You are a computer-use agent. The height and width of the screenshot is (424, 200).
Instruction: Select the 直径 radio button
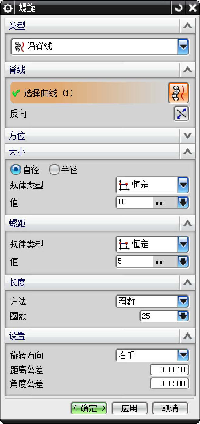(x=16, y=170)
